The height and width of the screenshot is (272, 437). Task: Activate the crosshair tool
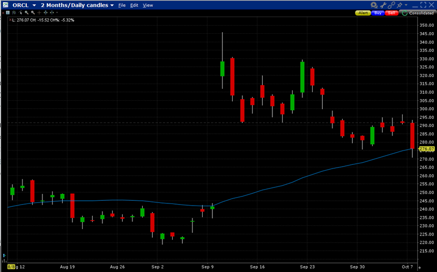pos(39,12)
